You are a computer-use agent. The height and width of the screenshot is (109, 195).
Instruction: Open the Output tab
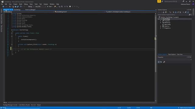click(39, 105)
